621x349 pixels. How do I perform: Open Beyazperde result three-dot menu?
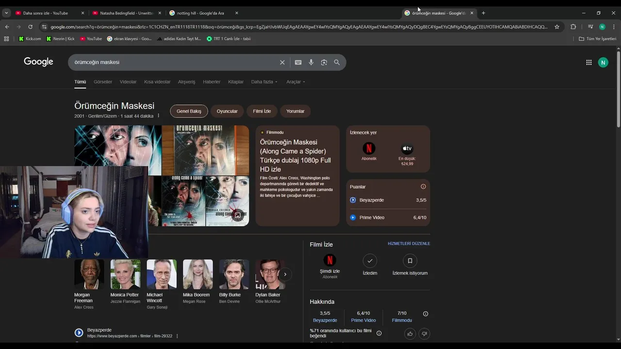pyautogui.click(x=177, y=336)
